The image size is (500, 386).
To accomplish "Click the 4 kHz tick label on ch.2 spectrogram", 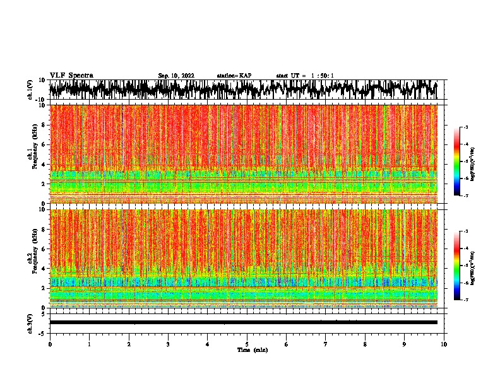I will (44, 269).
